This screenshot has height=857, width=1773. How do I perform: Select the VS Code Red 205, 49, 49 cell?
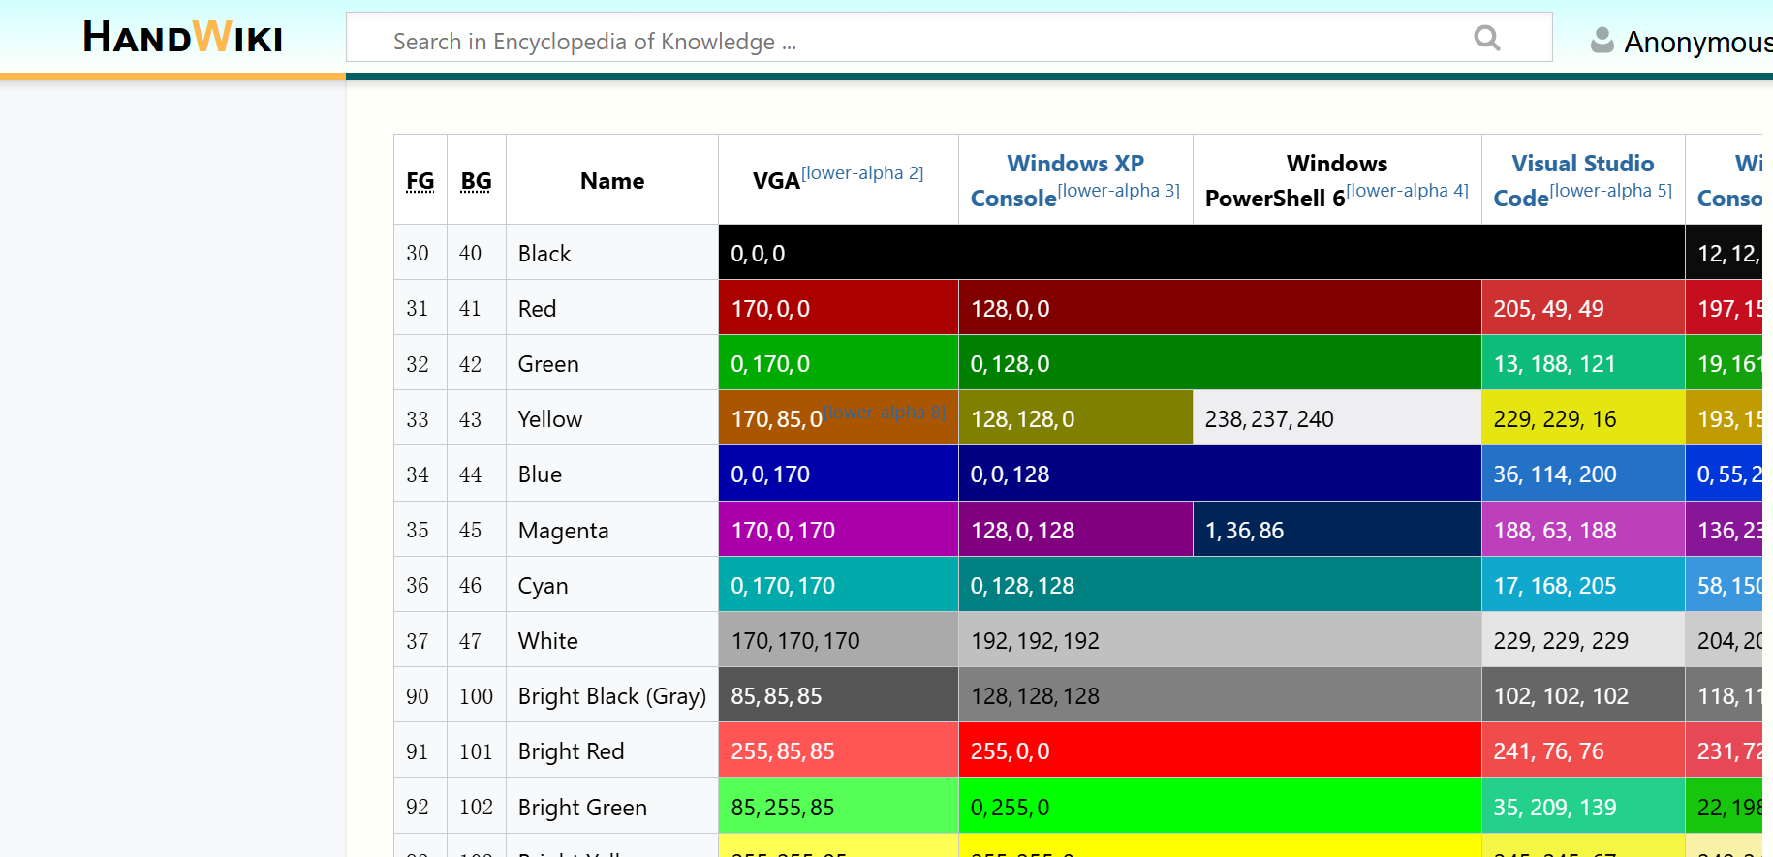pyautogui.click(x=1583, y=308)
